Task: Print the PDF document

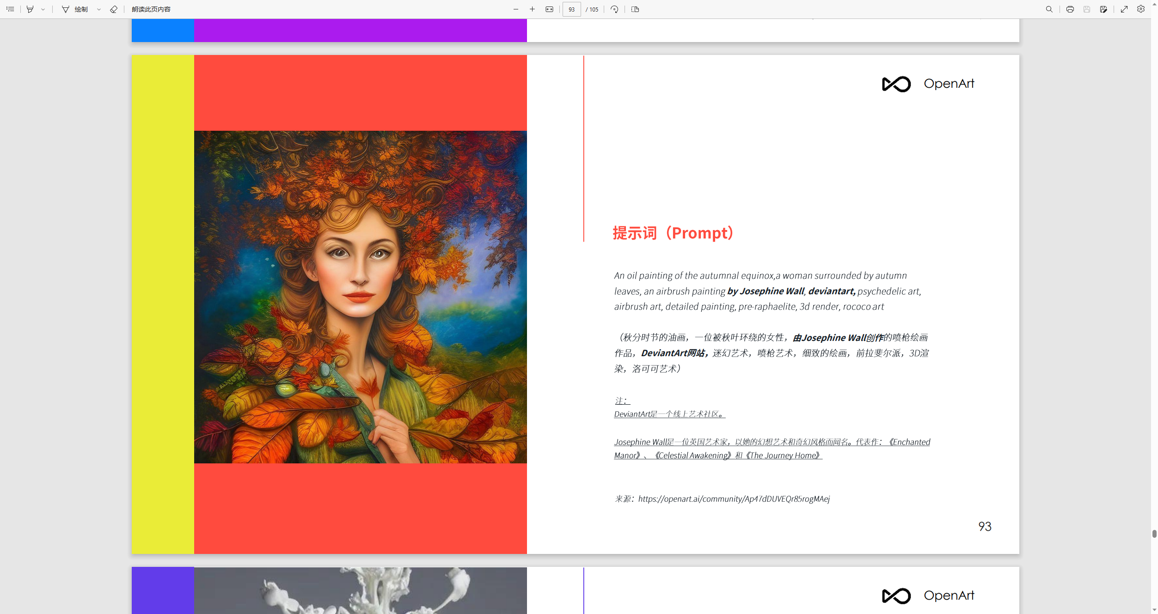Action: (x=1070, y=9)
